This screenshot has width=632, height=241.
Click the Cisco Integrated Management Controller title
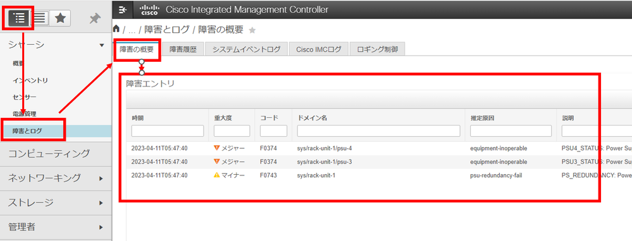(x=247, y=9)
